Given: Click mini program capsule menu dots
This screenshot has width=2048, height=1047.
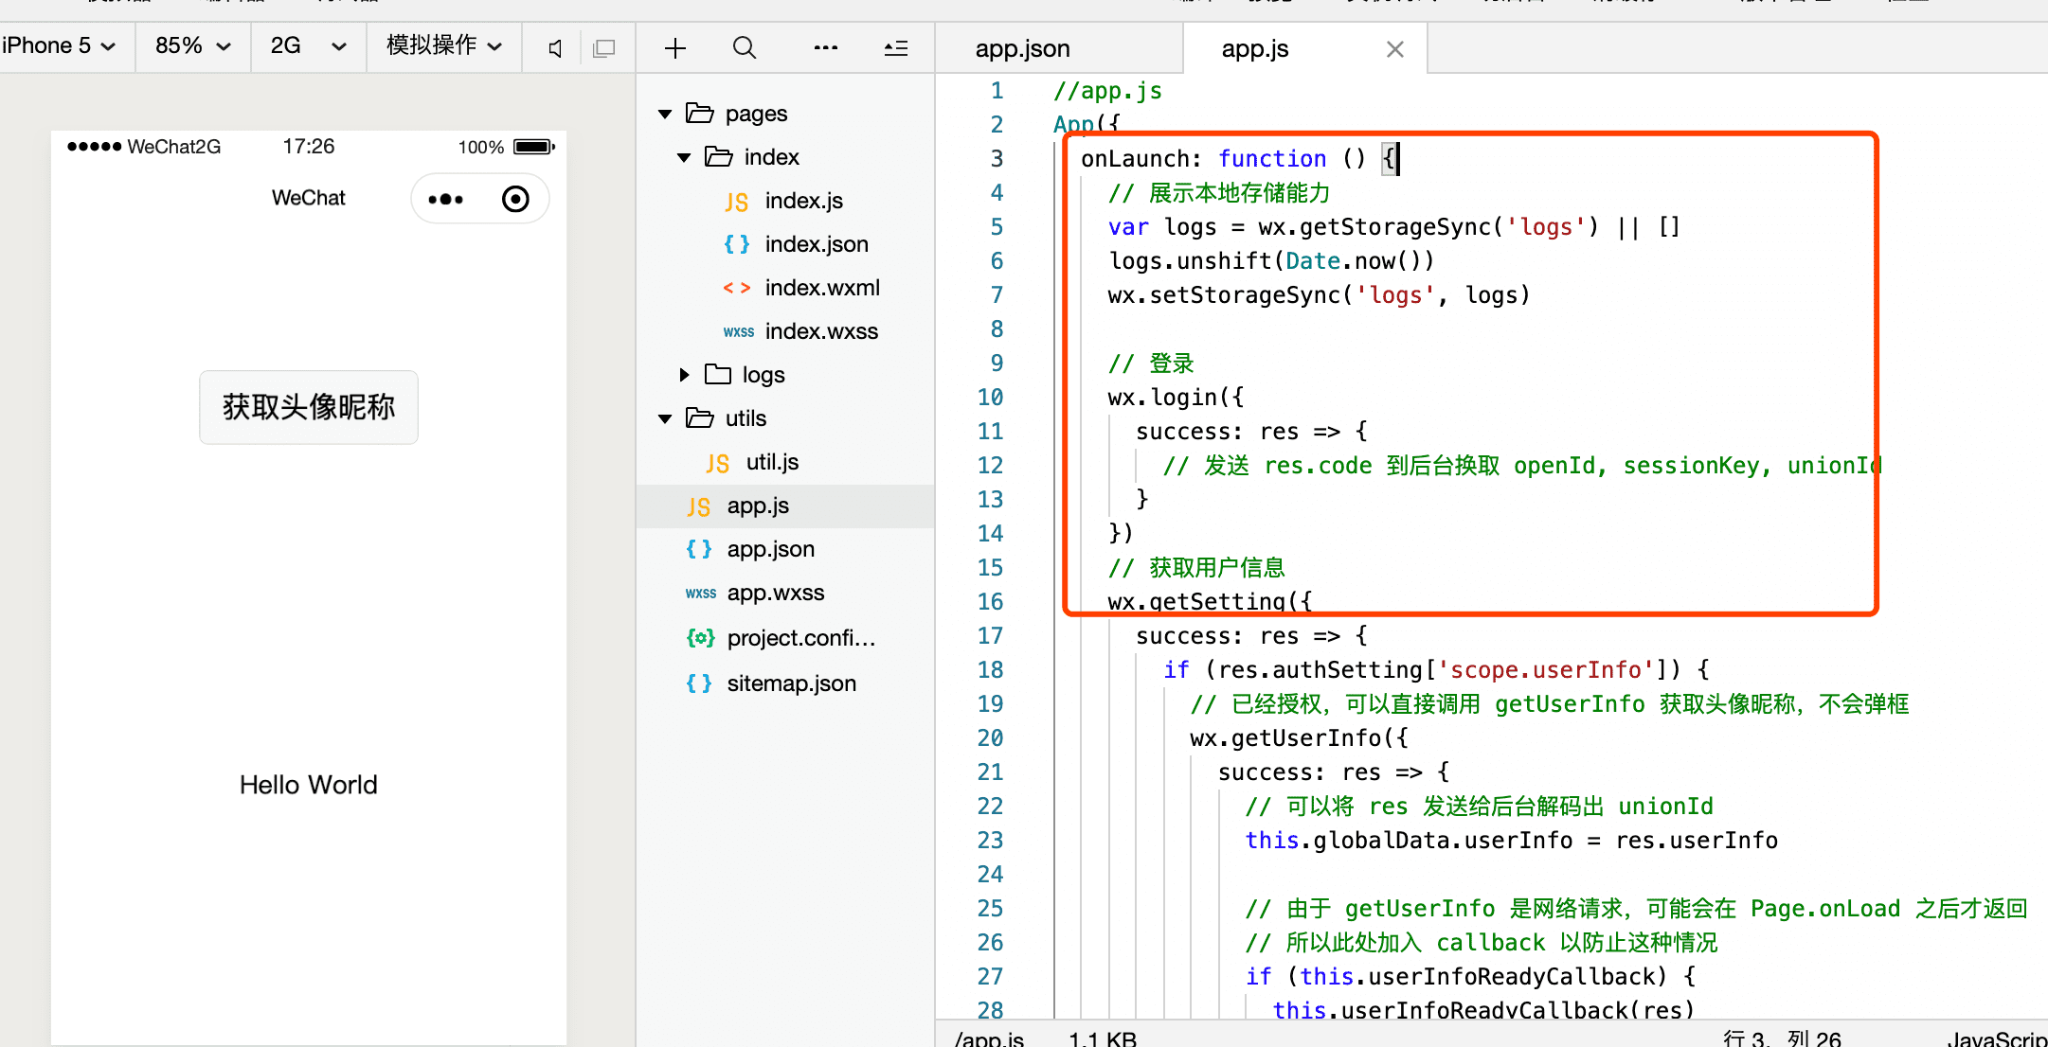Looking at the screenshot, I should 446,199.
